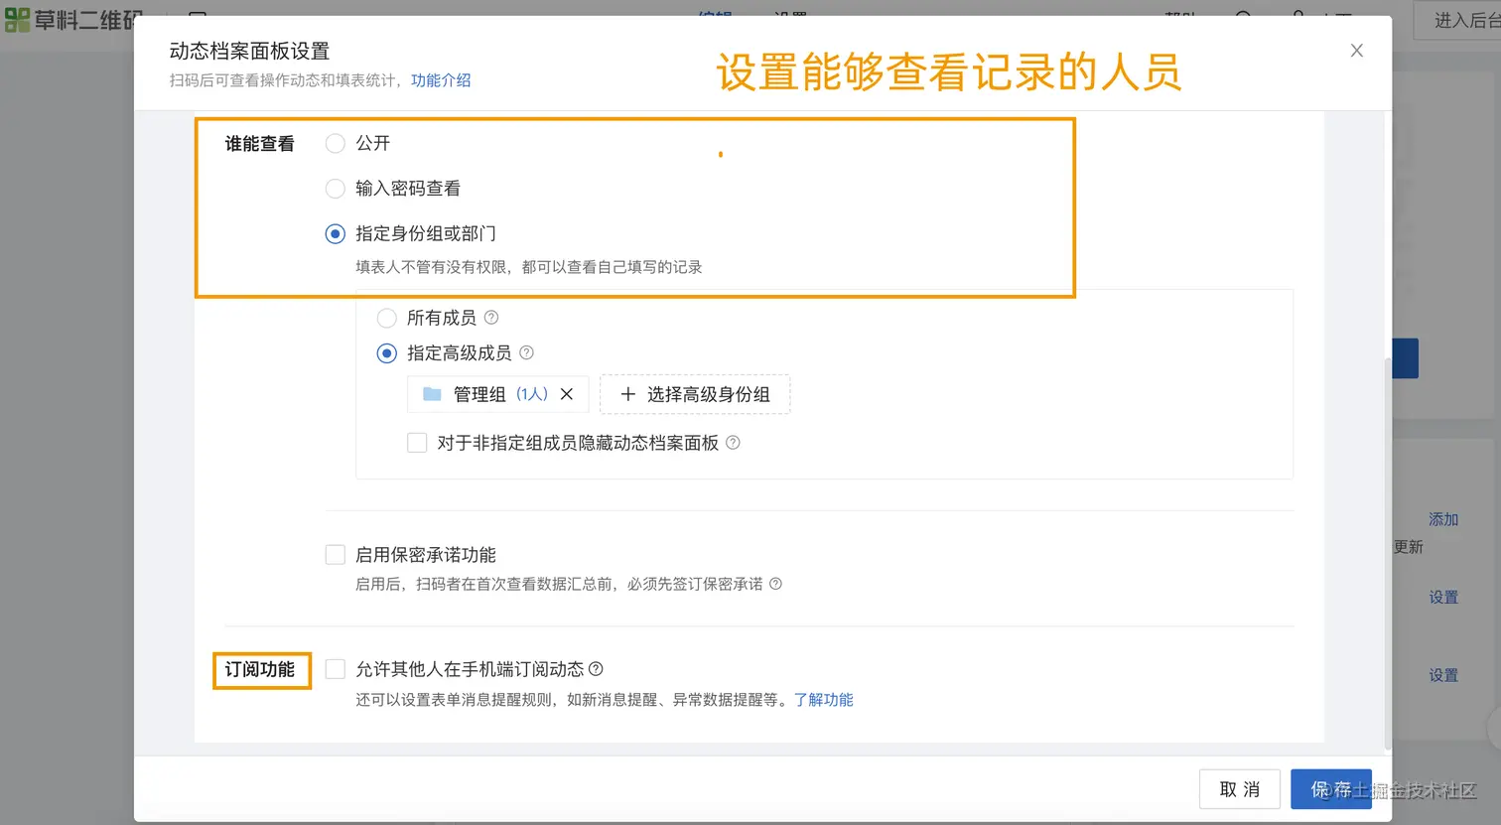Open the 功能介绍 link
The width and height of the screenshot is (1501, 825).
[x=441, y=80]
